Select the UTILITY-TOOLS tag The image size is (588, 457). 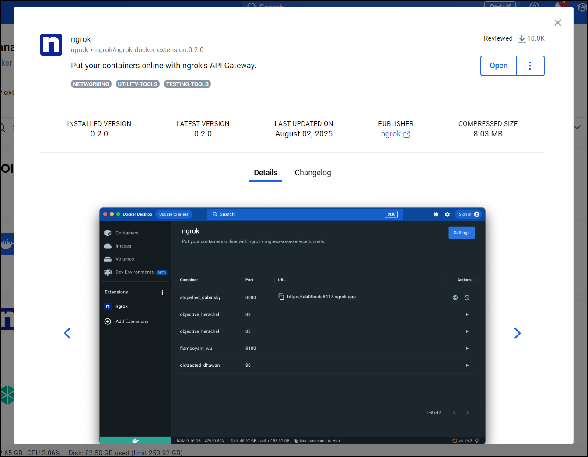(x=137, y=84)
